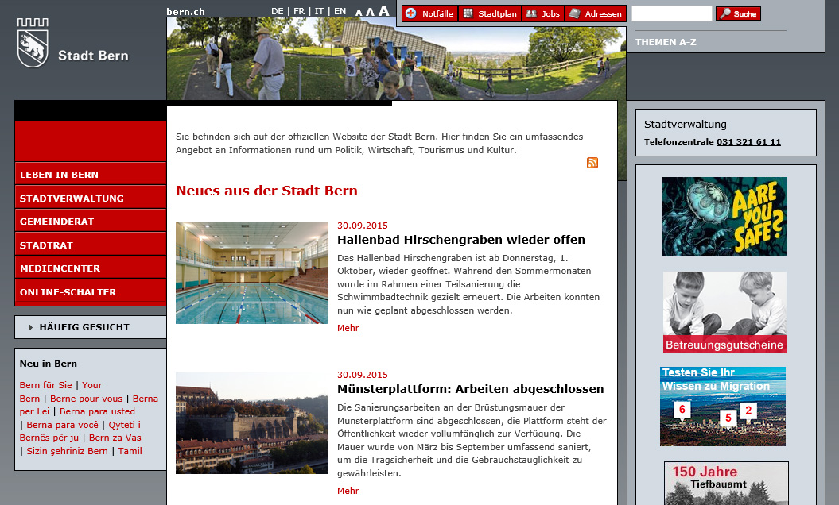The width and height of the screenshot is (839, 505).
Task: Open the Hallenbad swimming pool thumbnail
Action: pos(252,273)
